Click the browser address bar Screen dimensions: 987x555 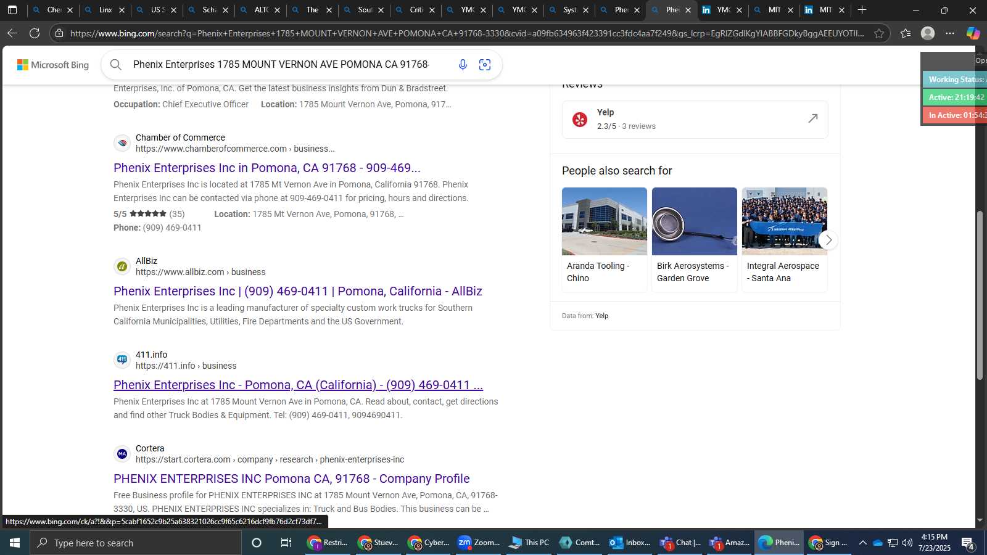[466, 33]
